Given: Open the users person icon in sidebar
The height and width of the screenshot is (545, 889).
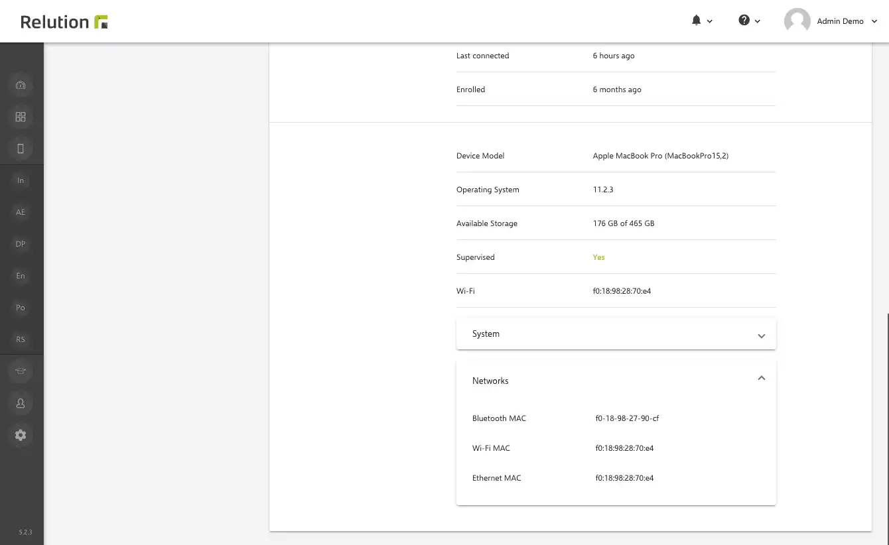Looking at the screenshot, I should [21, 403].
